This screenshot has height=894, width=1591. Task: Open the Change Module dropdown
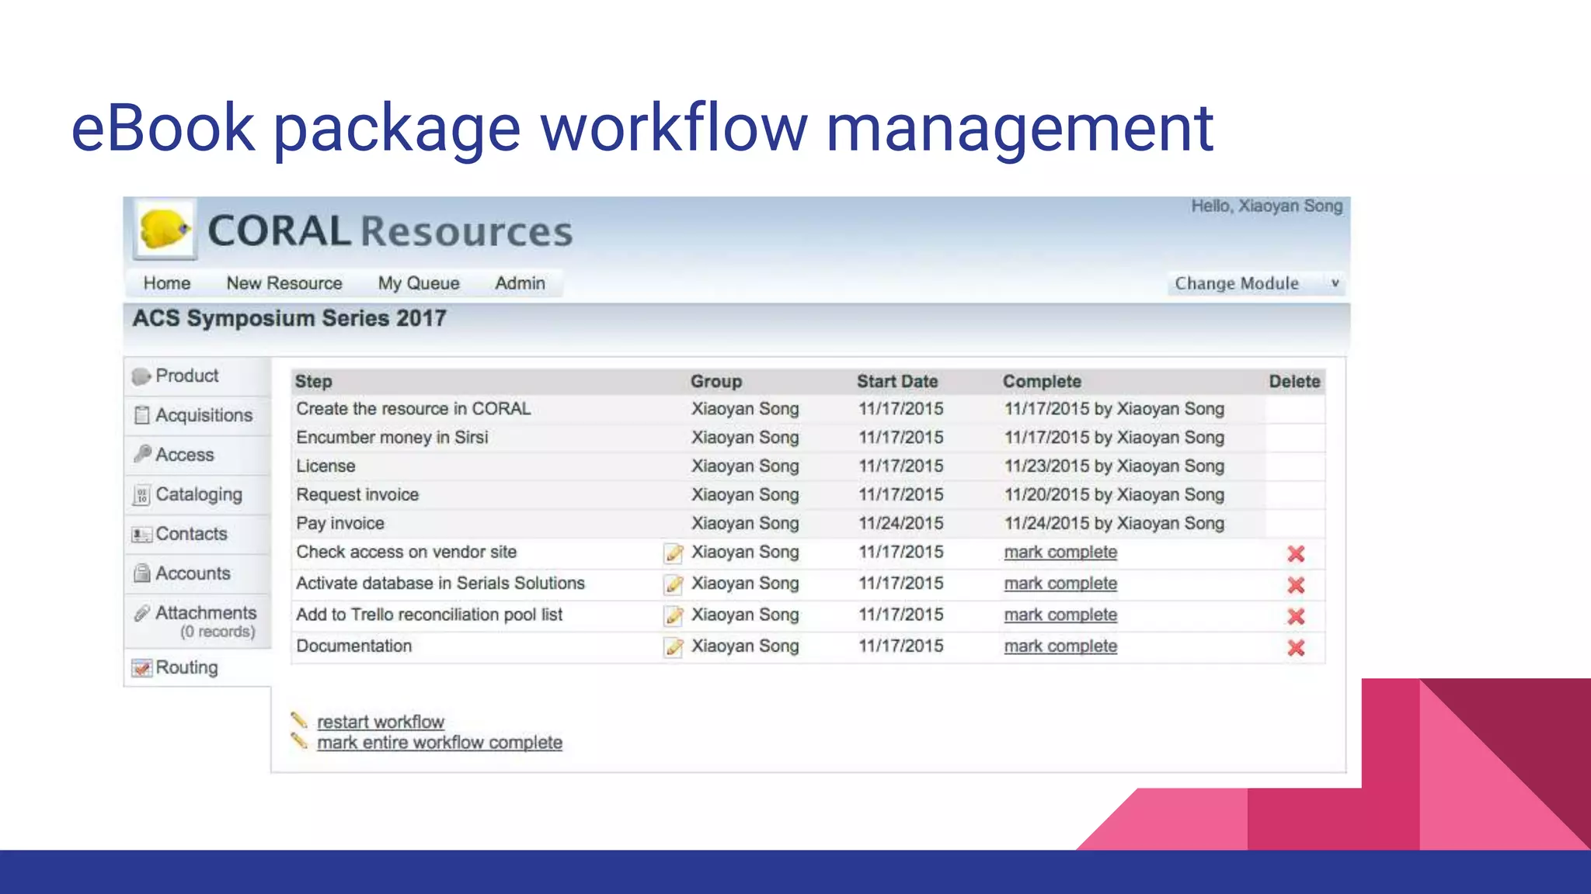(x=1256, y=283)
